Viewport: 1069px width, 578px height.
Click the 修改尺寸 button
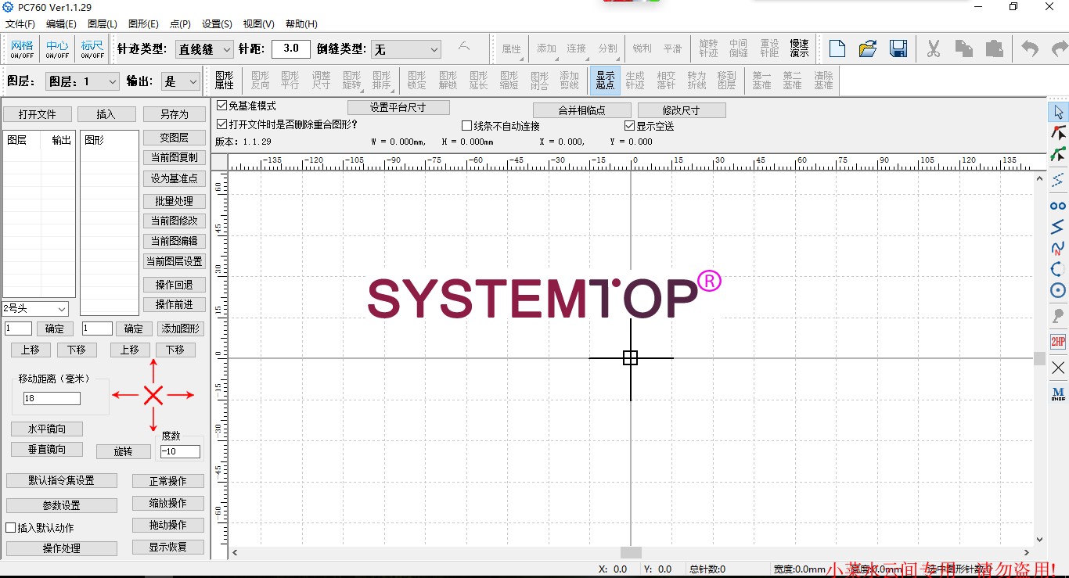682,110
